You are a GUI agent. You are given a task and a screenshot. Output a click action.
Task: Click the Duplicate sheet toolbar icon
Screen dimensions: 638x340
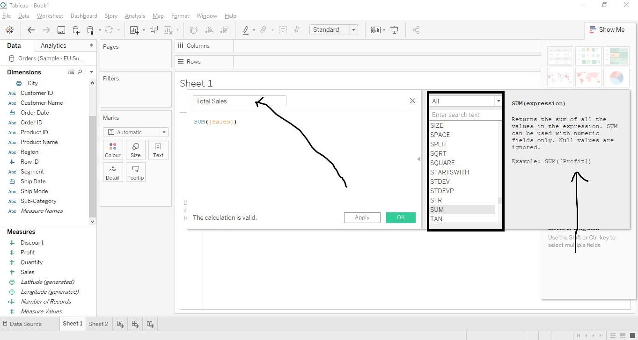(x=154, y=30)
